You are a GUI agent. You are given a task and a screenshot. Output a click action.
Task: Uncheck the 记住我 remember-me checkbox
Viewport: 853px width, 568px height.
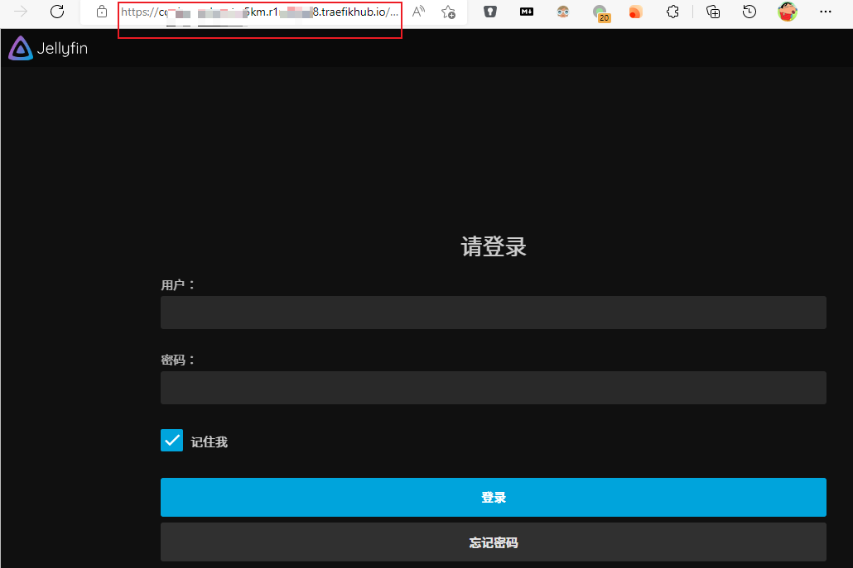click(x=171, y=440)
